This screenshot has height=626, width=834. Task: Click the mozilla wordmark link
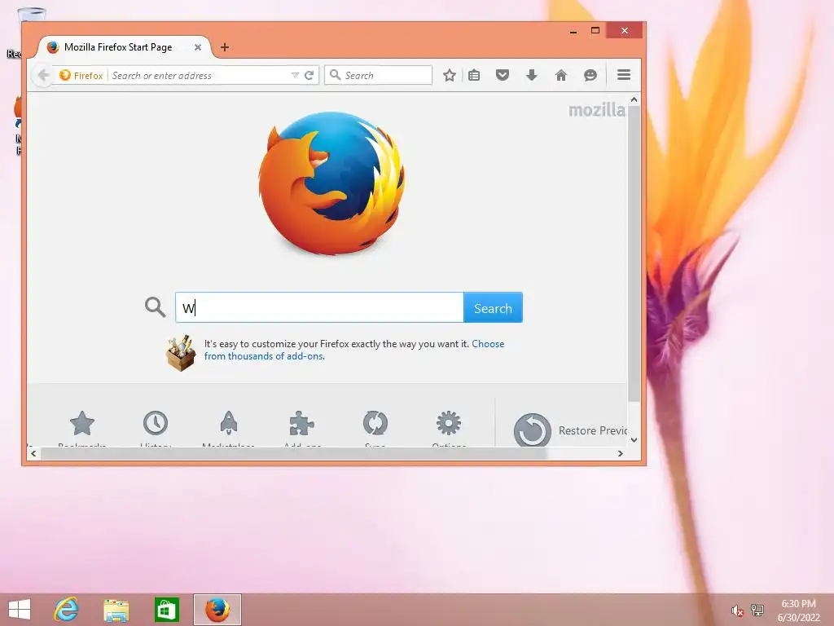pyautogui.click(x=597, y=110)
